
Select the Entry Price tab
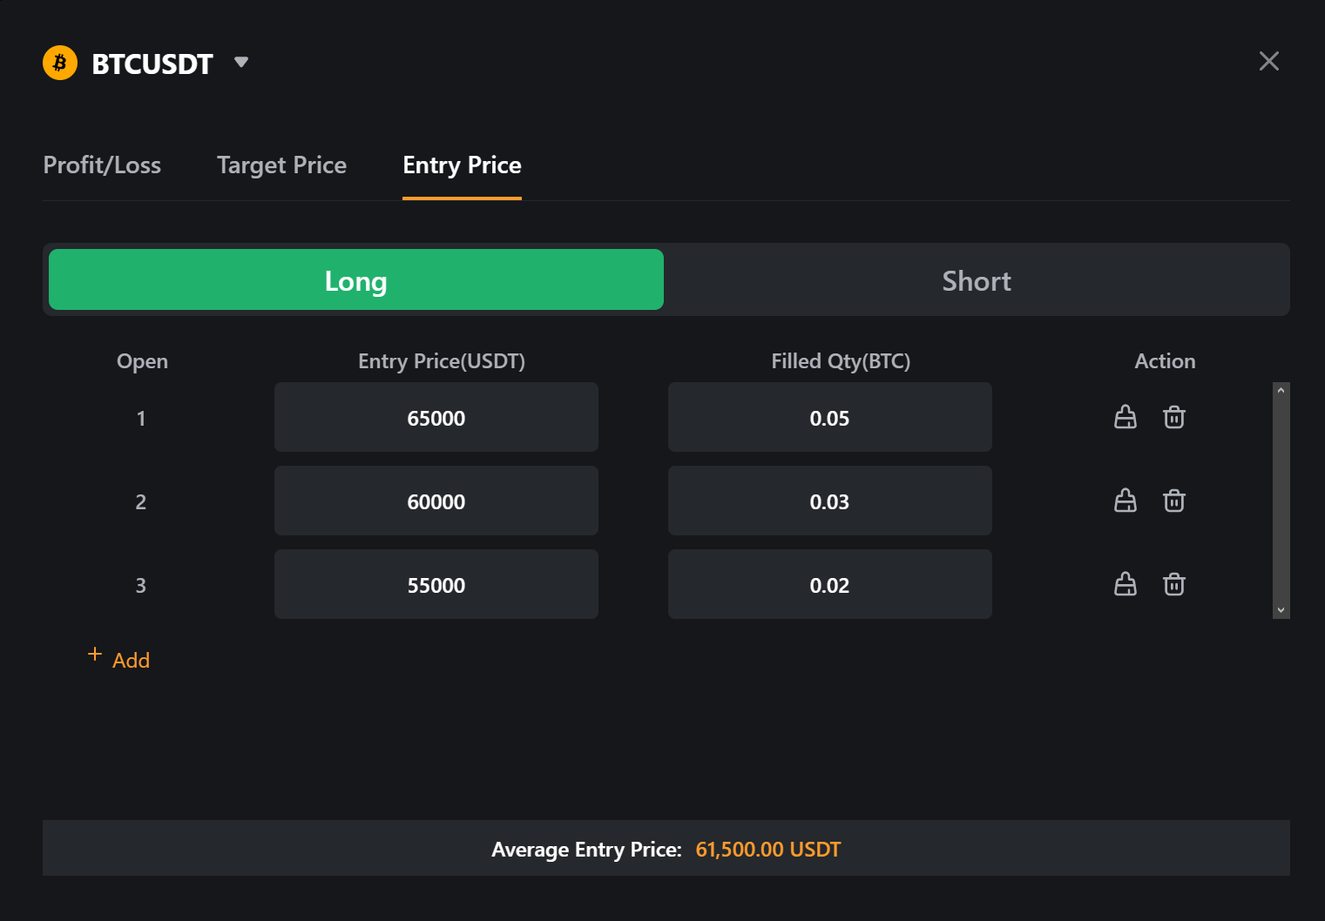click(462, 165)
